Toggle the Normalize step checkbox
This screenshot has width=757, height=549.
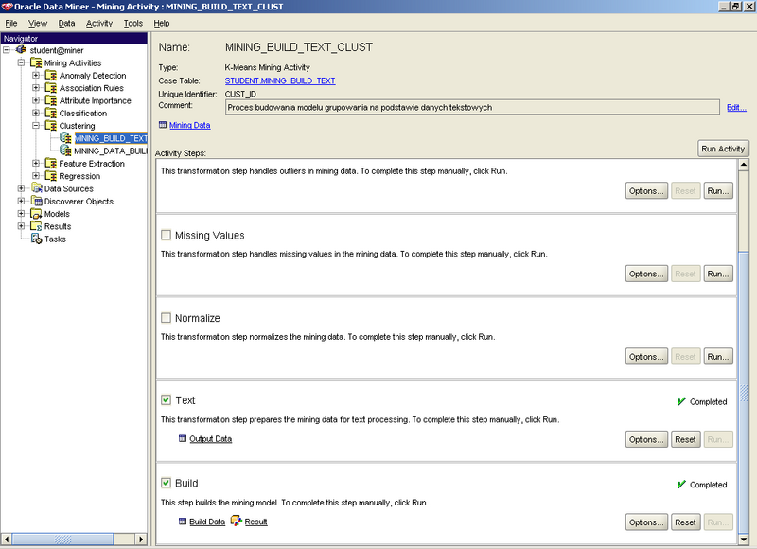tap(167, 318)
